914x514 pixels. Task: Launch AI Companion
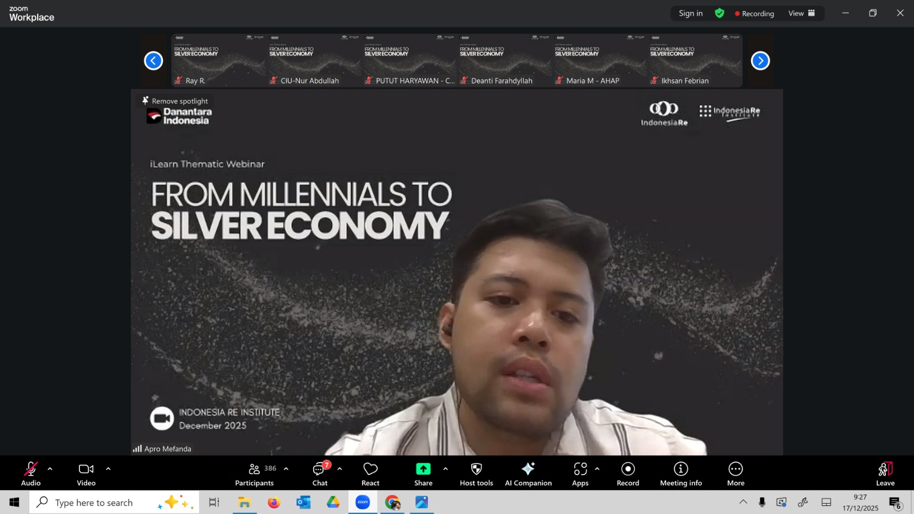click(528, 474)
